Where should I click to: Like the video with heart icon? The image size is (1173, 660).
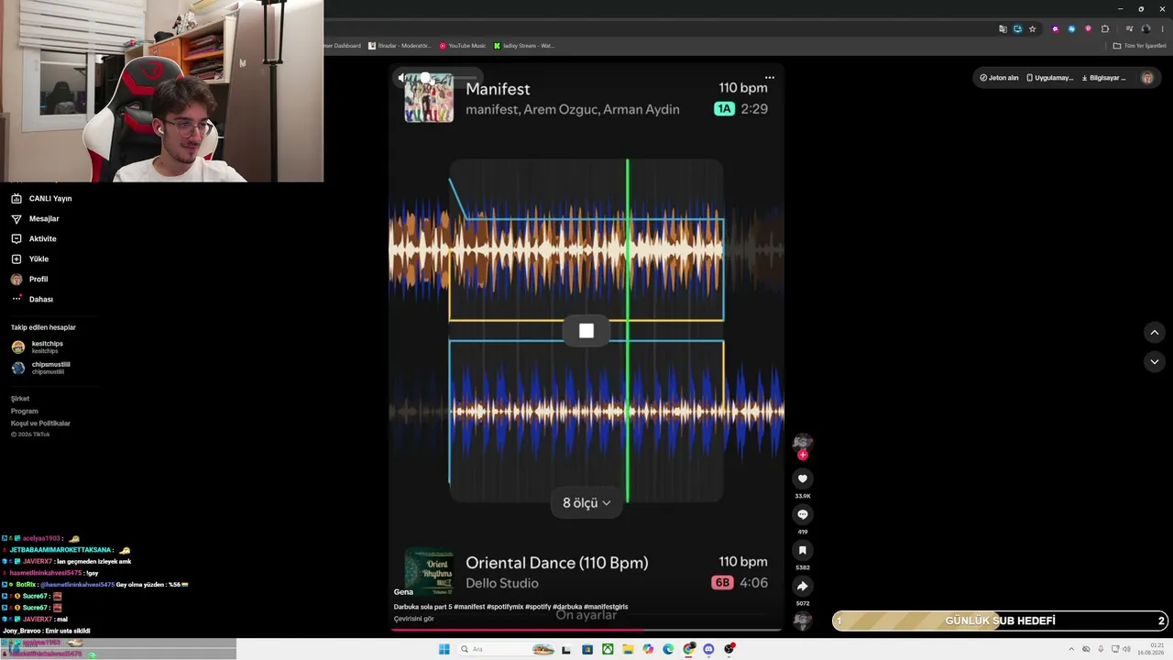pyautogui.click(x=803, y=478)
